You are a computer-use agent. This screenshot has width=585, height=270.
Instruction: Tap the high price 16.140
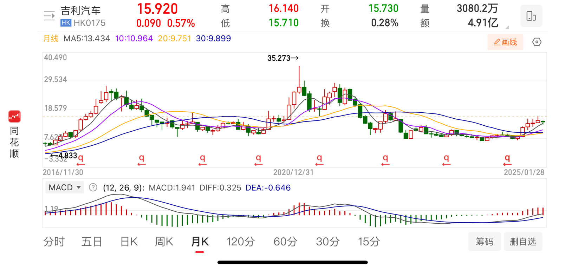coord(284,8)
